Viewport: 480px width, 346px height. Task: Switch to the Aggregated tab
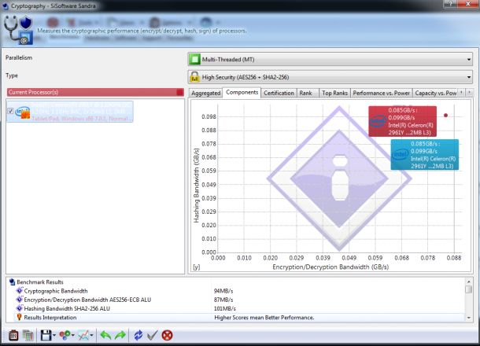click(x=205, y=93)
